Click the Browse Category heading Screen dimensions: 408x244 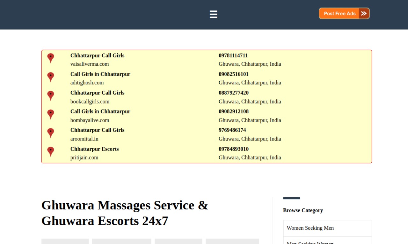(303, 210)
